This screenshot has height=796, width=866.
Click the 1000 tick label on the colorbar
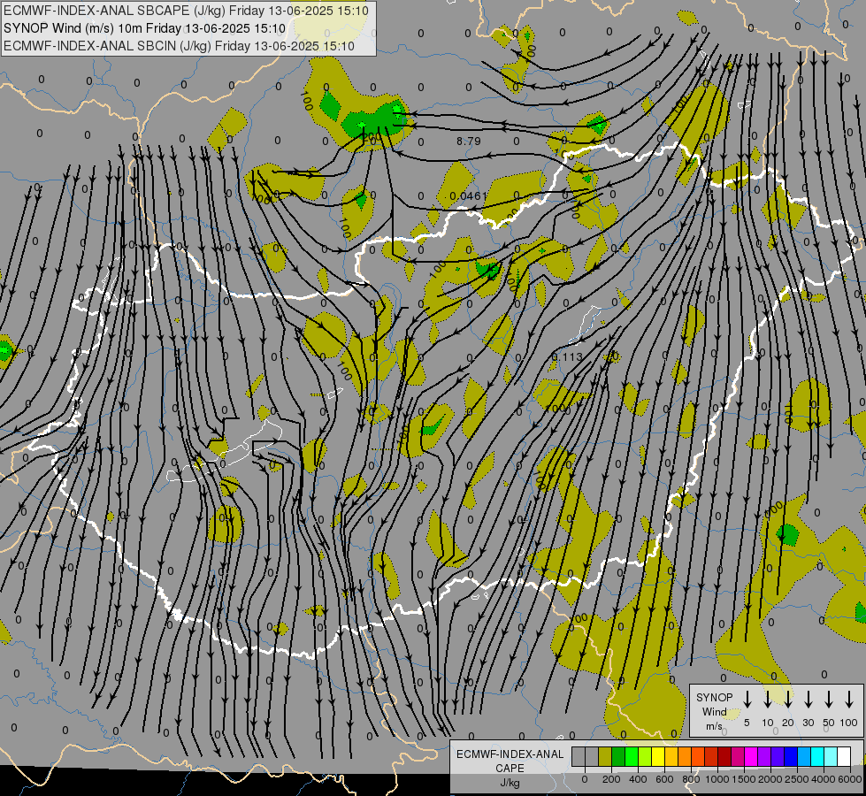[x=717, y=779]
